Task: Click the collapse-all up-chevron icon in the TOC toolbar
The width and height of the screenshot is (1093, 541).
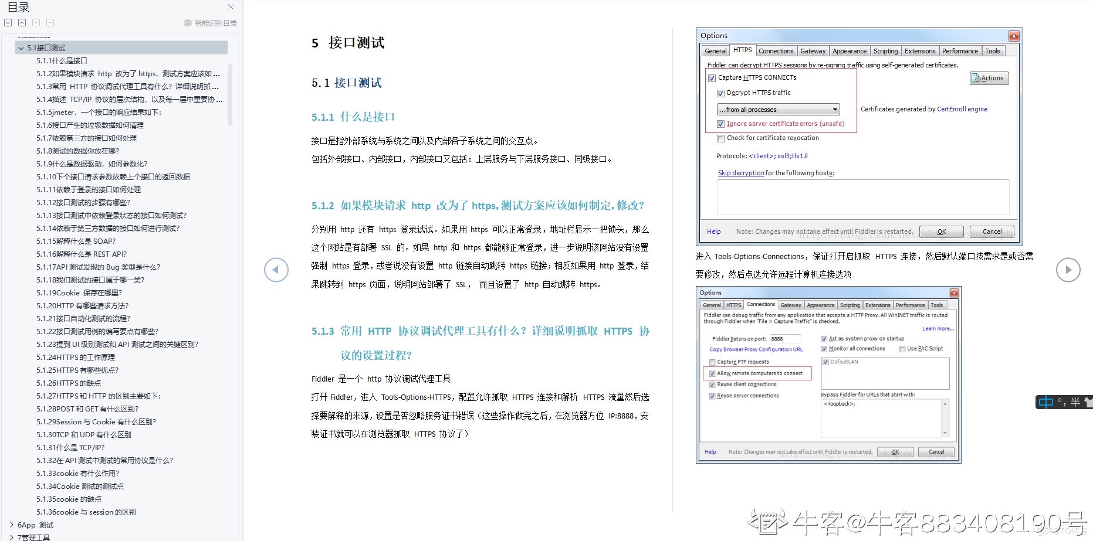Action: point(22,23)
